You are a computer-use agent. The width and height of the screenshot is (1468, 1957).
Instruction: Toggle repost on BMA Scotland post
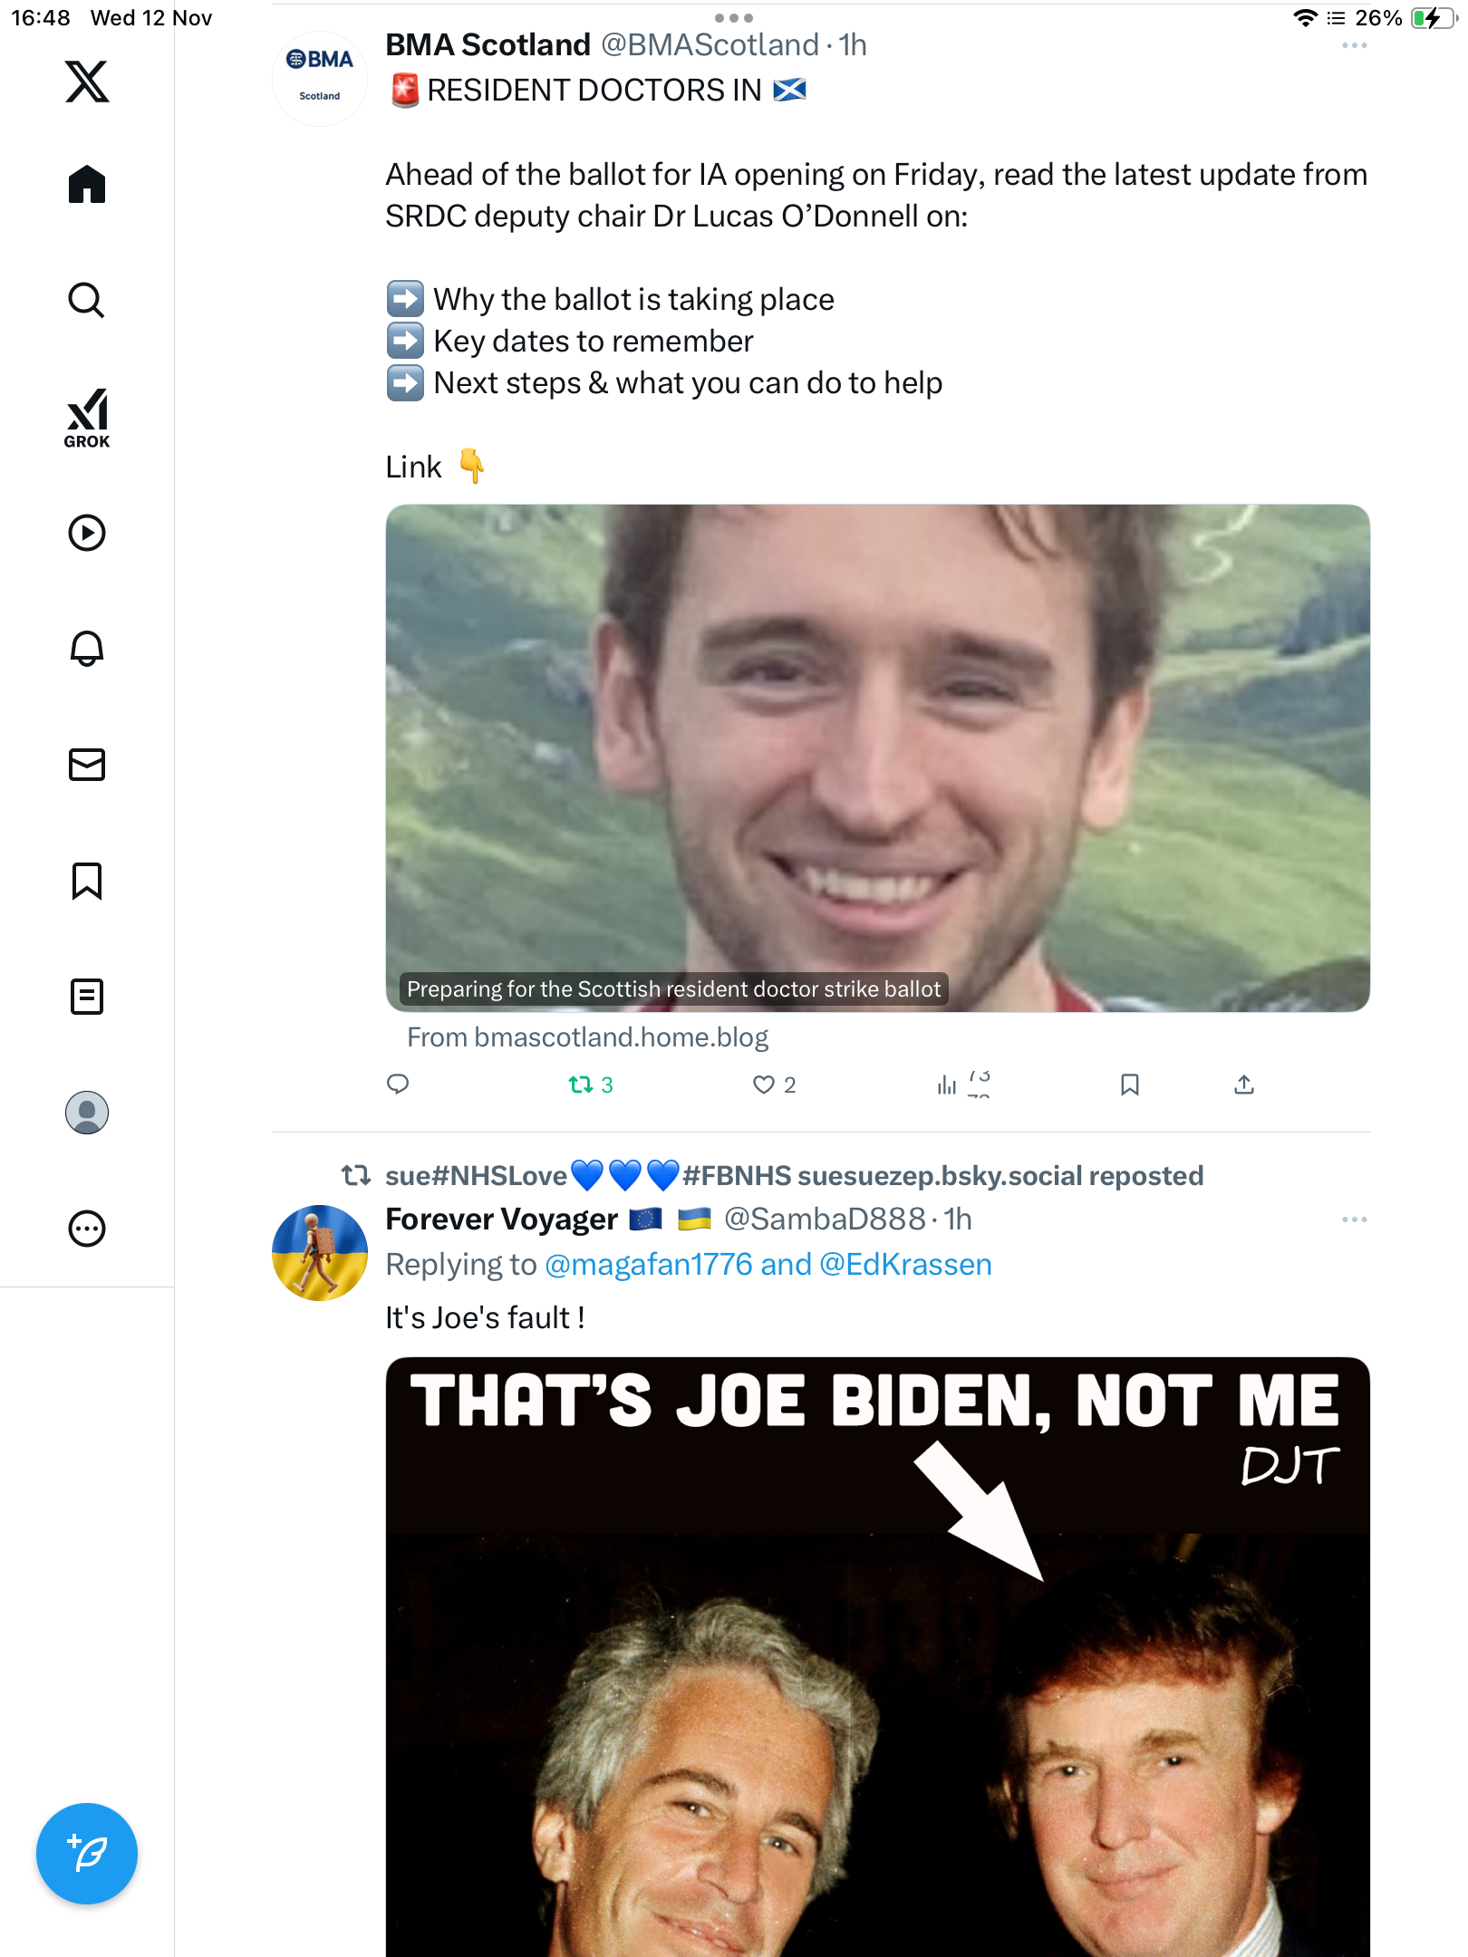(581, 1085)
